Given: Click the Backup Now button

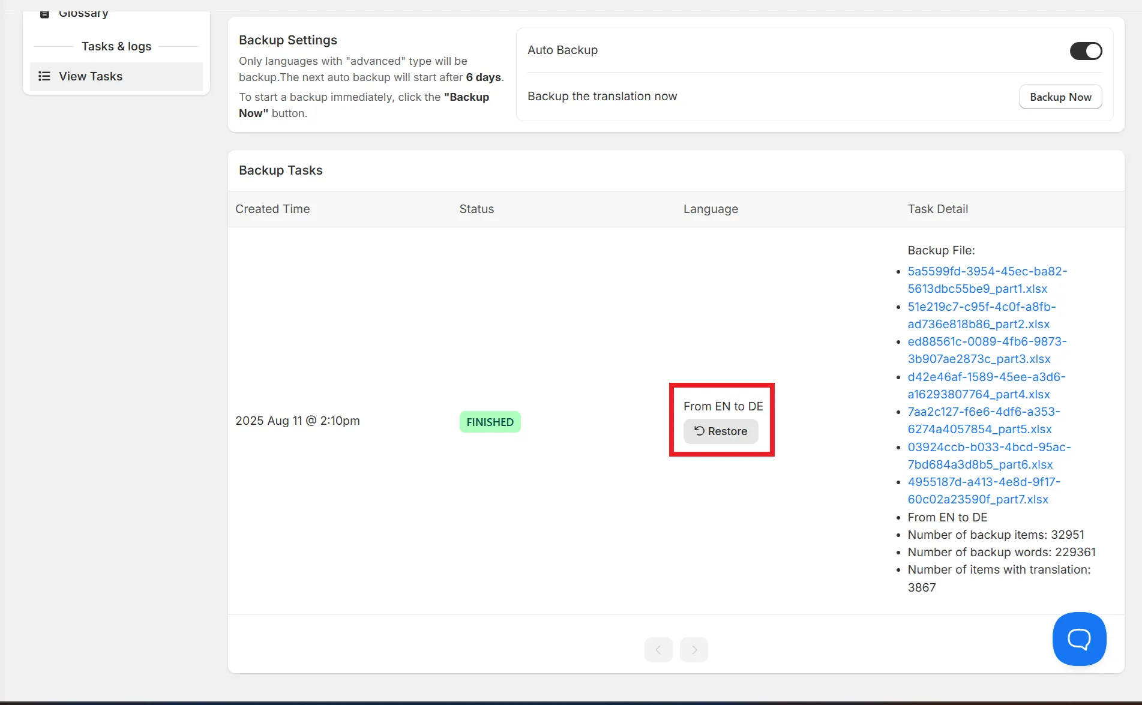Looking at the screenshot, I should click(x=1060, y=97).
